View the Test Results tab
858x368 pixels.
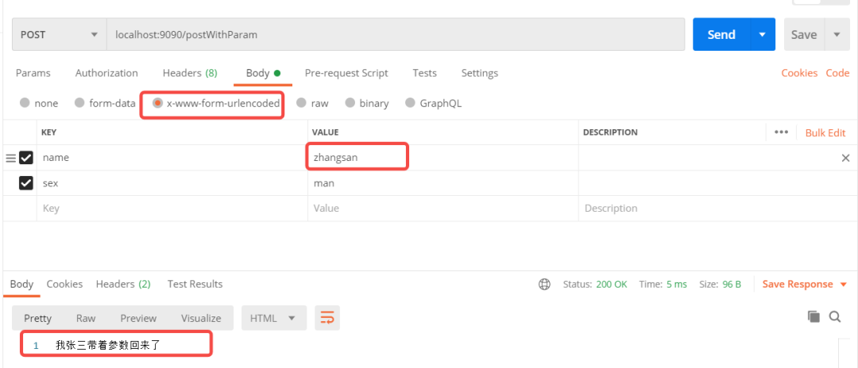click(x=195, y=284)
